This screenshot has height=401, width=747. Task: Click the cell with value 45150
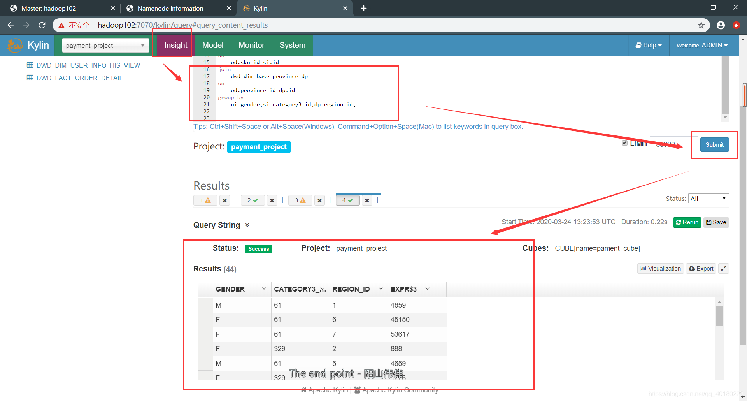[x=417, y=320]
